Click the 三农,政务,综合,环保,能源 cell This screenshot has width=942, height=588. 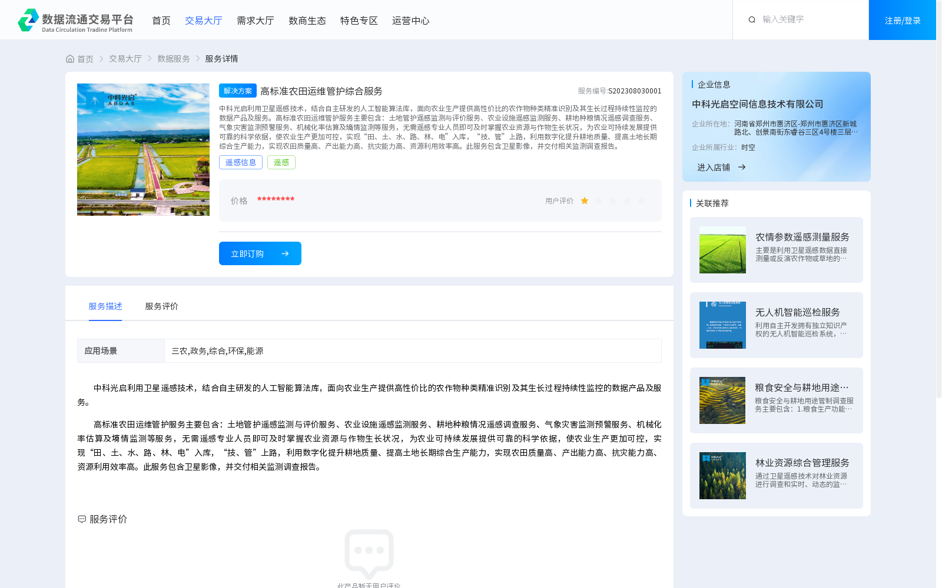click(413, 351)
